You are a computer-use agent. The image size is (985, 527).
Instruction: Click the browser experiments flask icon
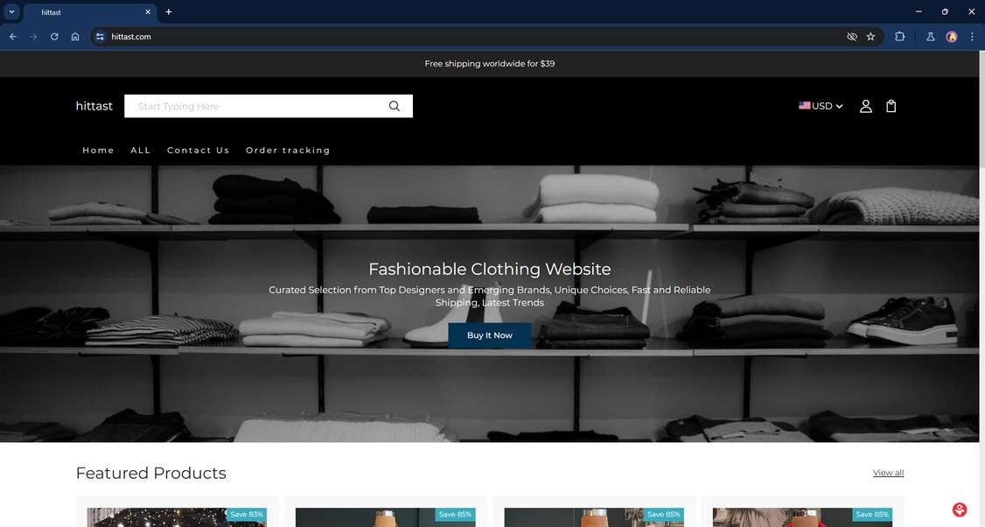[930, 36]
